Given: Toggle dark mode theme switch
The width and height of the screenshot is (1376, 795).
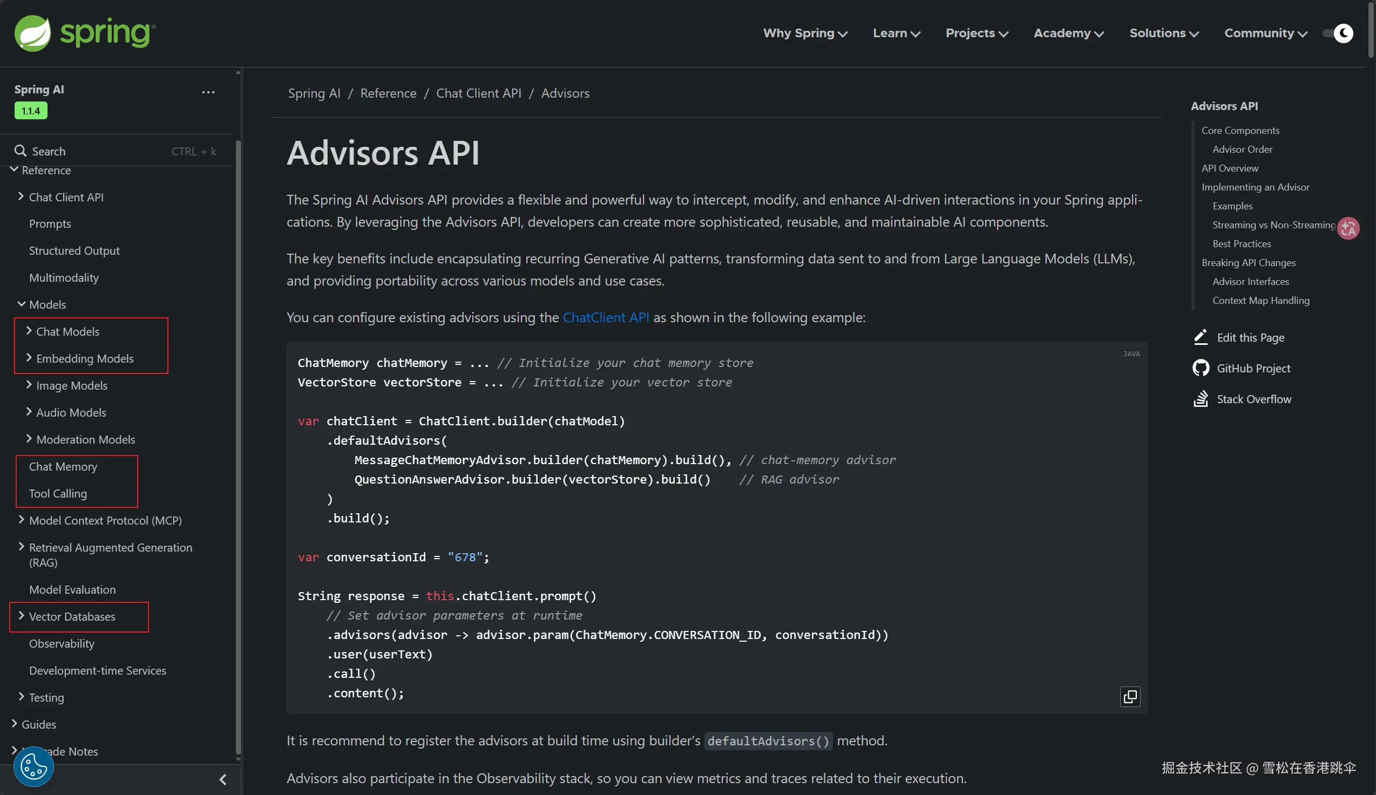Looking at the screenshot, I should click(1337, 33).
